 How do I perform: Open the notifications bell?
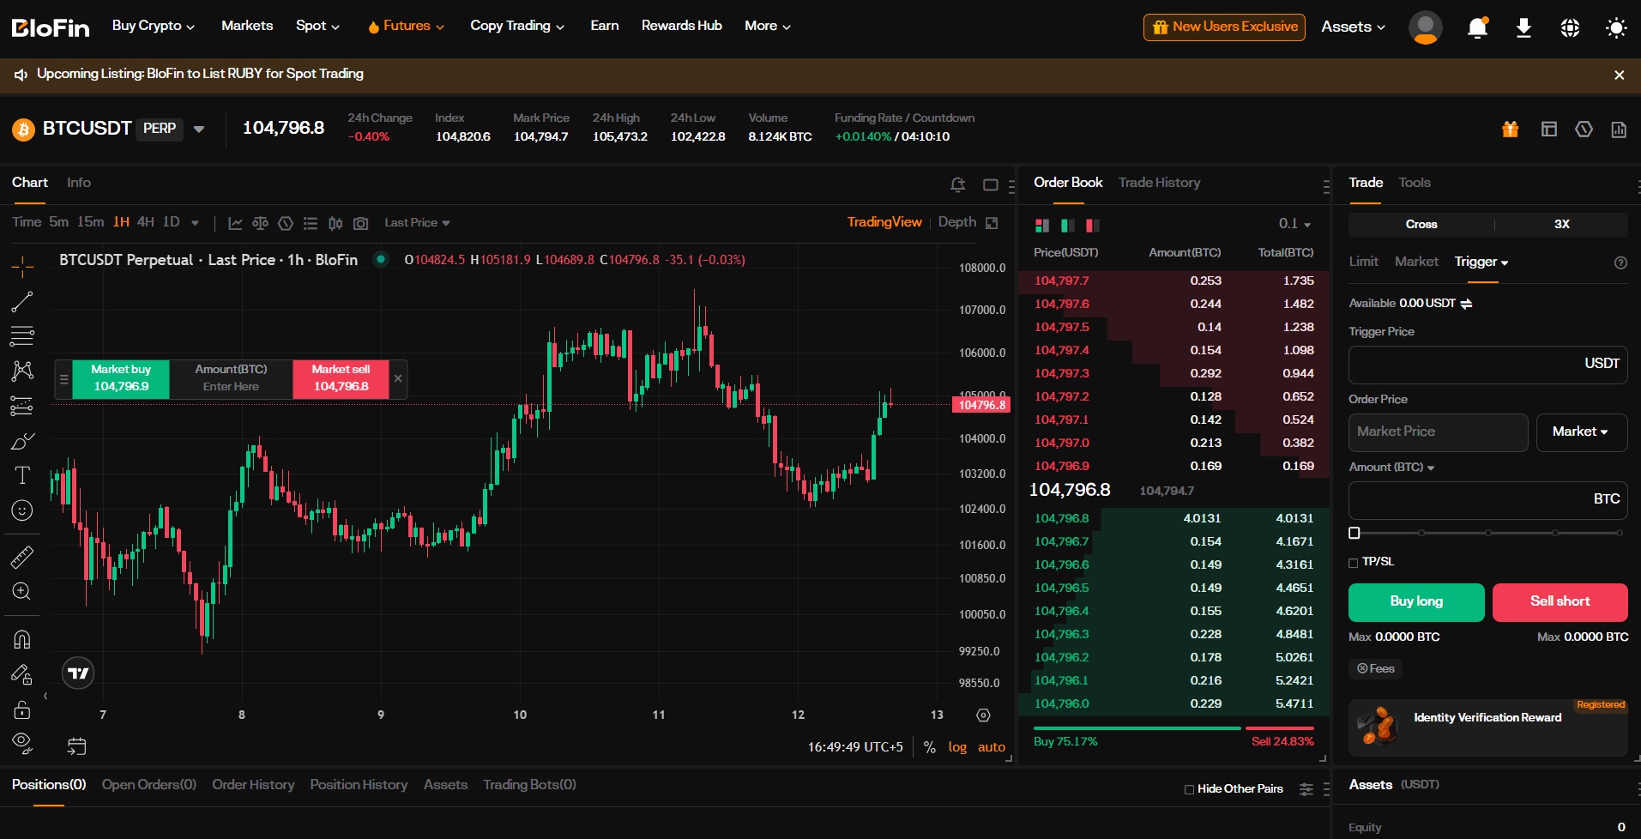(1476, 27)
